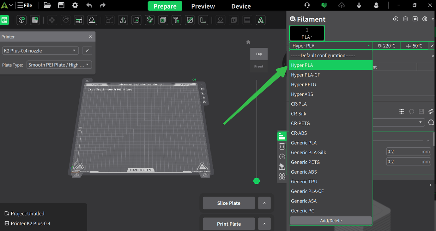Click the Clone objects icon
Screen dimensions: 436x231
pyautogui.click(x=136, y=20)
